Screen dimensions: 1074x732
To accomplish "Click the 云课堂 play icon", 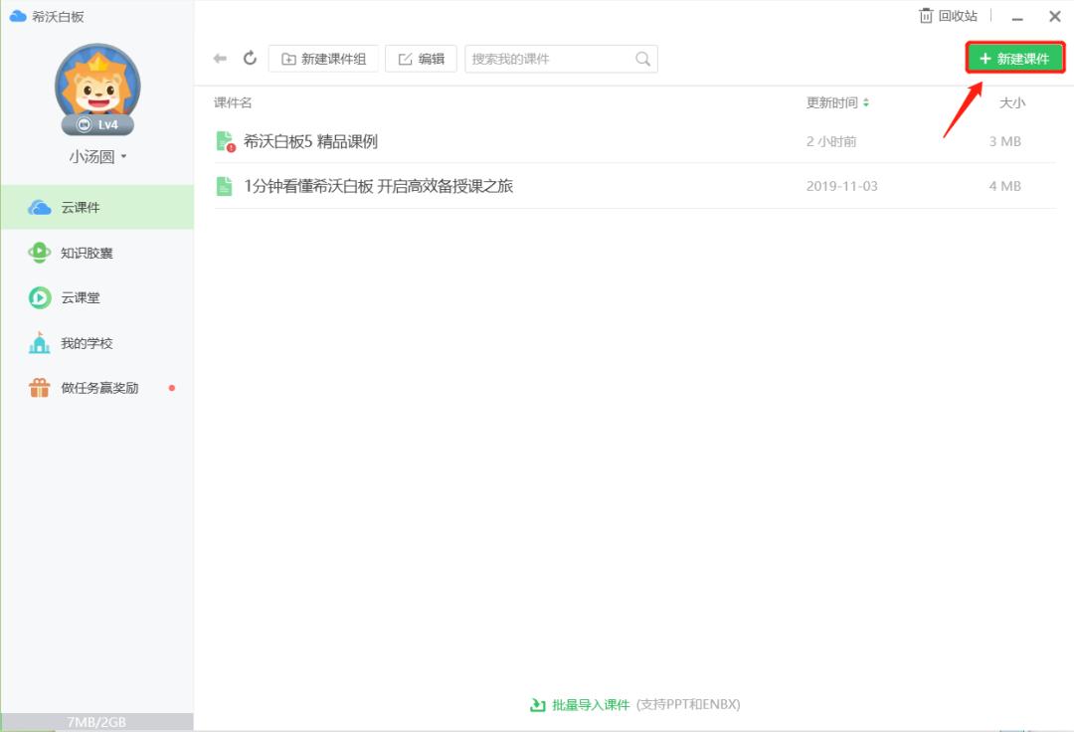I will [x=38, y=297].
